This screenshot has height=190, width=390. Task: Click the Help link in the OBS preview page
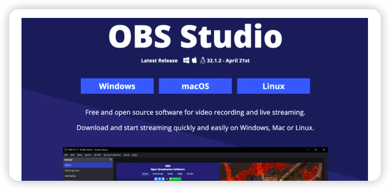[x=180, y=174]
